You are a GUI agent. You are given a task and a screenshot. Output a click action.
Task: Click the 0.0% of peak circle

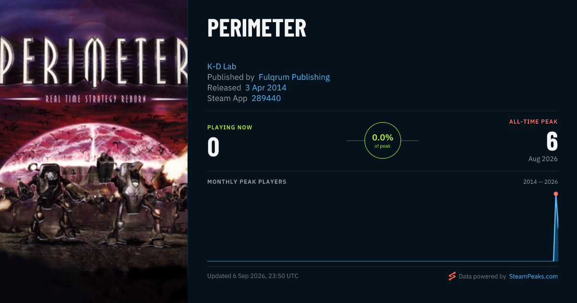(x=382, y=140)
